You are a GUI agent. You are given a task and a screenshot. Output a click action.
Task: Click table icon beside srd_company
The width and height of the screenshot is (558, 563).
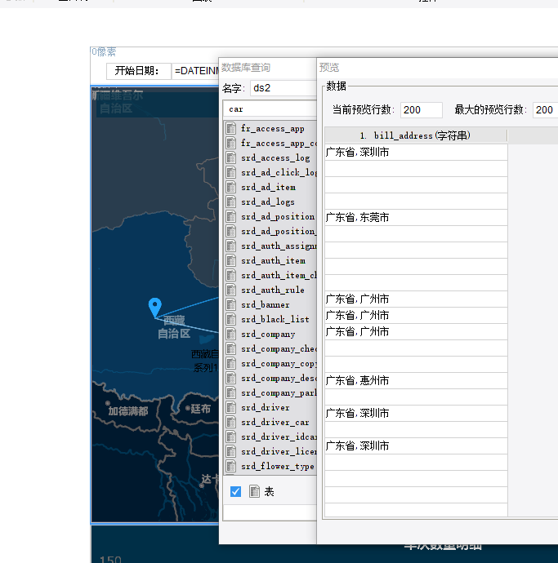tap(231, 334)
